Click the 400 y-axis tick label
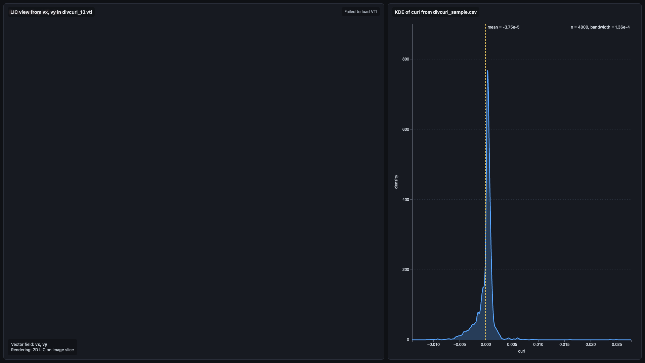The image size is (645, 363). pos(405,200)
